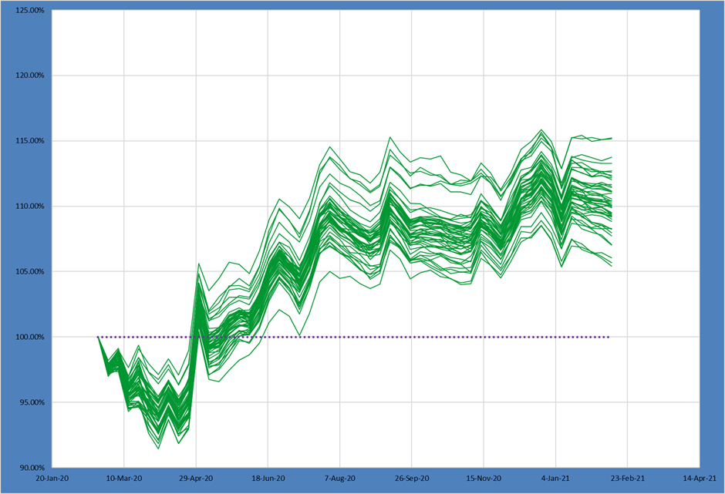Viewport: 725px width, 494px height.
Task: Click the 29-Apr-20 date label
Action: click(x=196, y=479)
